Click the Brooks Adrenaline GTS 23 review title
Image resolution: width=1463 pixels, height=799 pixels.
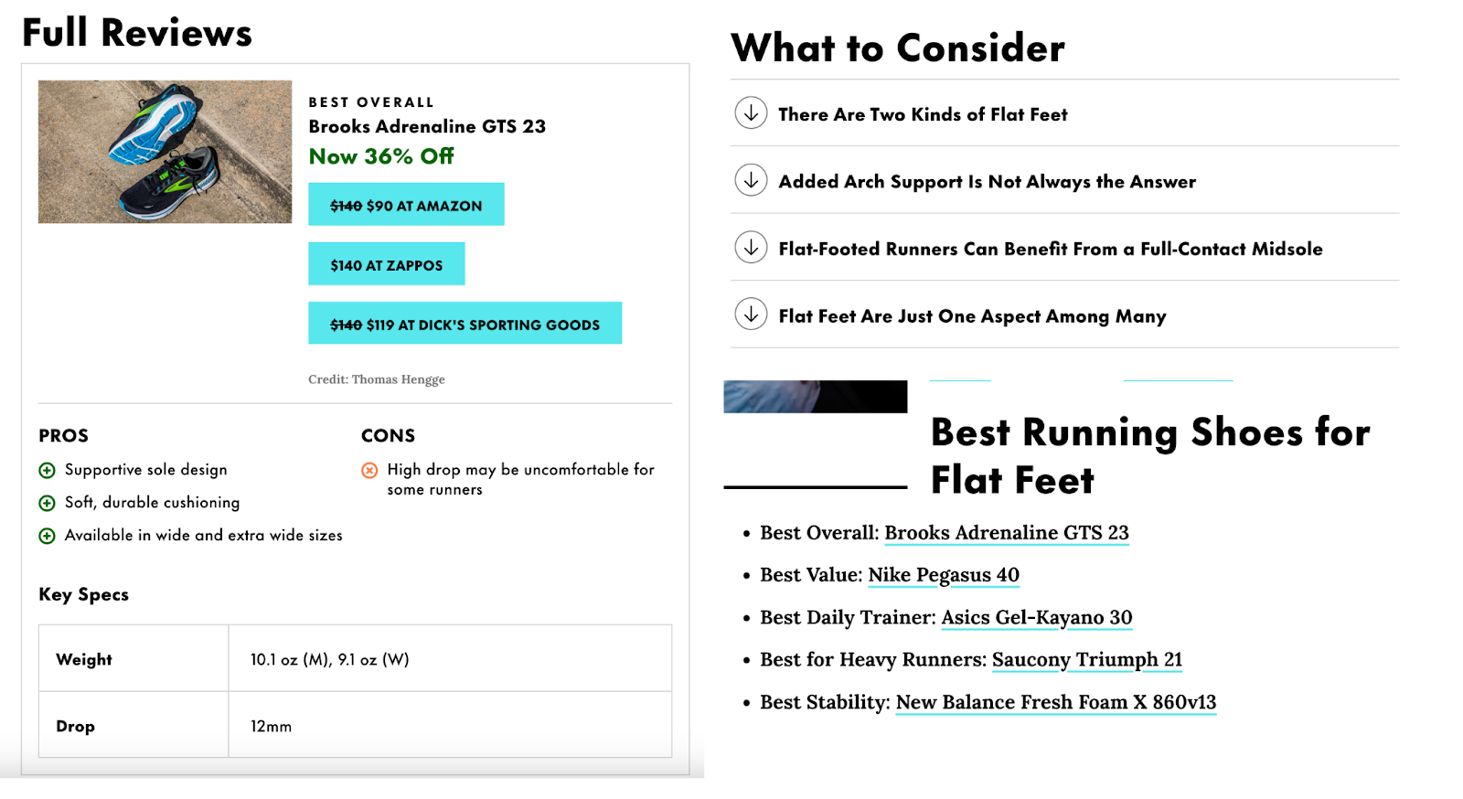(x=427, y=126)
